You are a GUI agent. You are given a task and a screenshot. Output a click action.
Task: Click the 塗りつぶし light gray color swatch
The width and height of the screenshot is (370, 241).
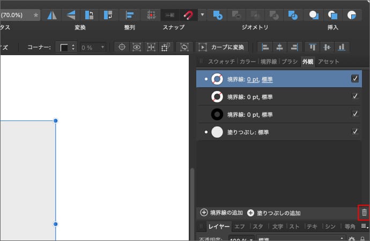(217, 132)
